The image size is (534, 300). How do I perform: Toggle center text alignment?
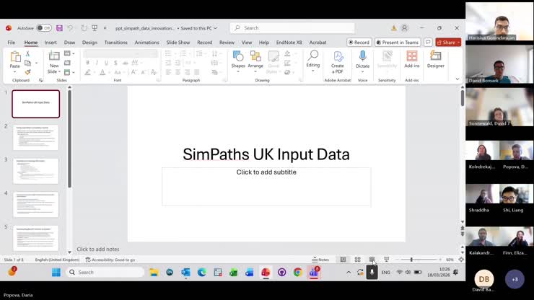(178, 72)
